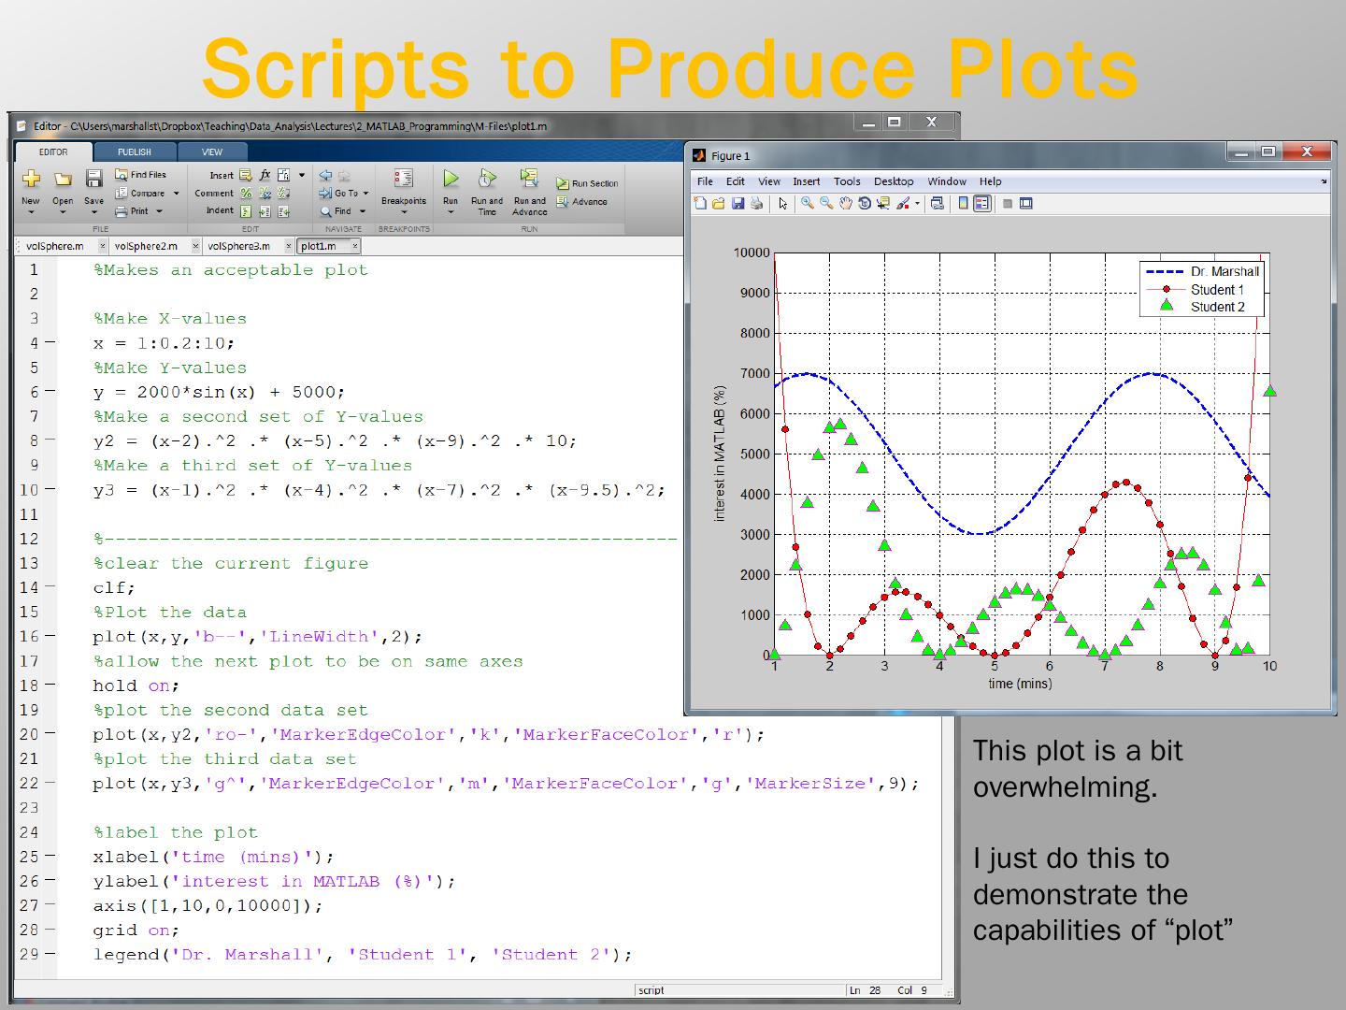This screenshot has height=1010, width=1346.
Task: Click the Student 1 legend entry
Action: click(1216, 290)
